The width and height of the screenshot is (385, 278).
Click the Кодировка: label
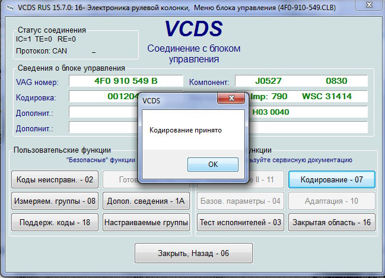(x=36, y=97)
